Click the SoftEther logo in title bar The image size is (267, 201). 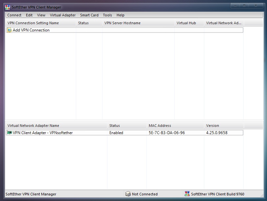[x=8, y=7]
